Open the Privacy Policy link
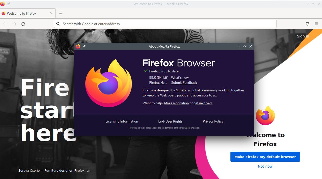Image resolution: width=322 pixels, height=179 pixels. (213, 121)
